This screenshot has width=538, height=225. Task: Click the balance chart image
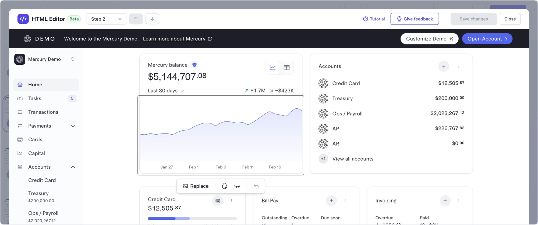click(x=221, y=135)
